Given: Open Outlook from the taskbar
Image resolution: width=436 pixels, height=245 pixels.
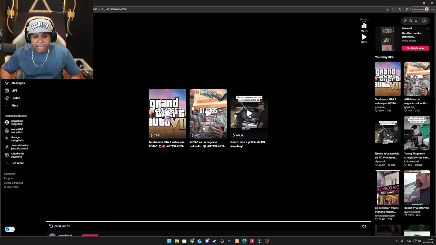Looking at the screenshot, I should 199,241.
